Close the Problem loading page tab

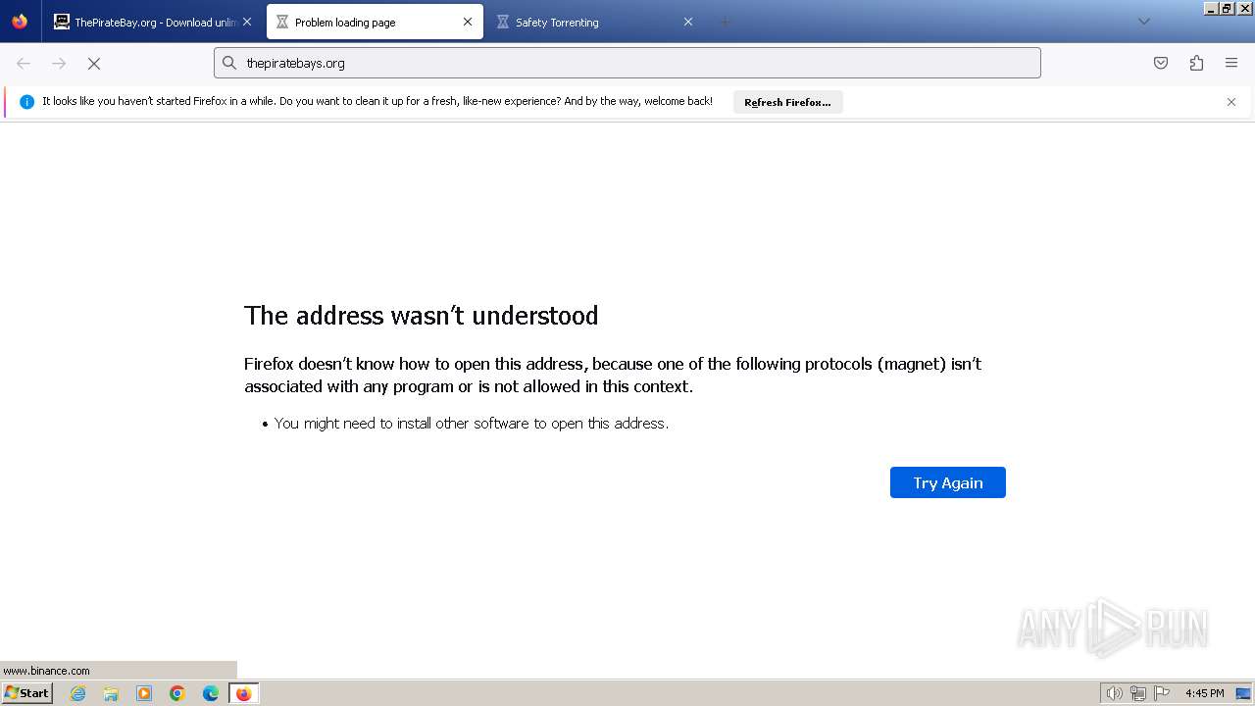[x=468, y=22]
